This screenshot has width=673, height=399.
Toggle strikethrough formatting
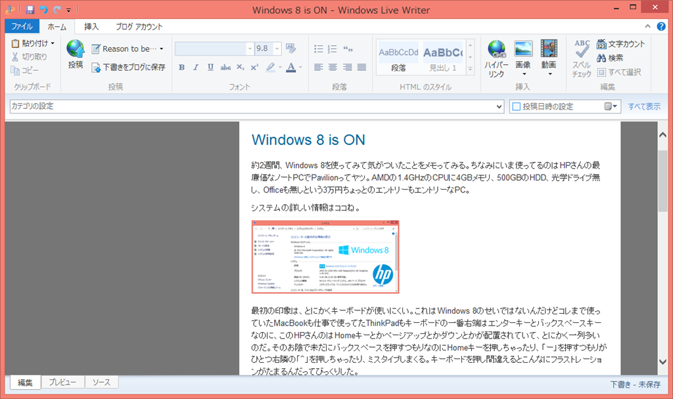point(225,68)
